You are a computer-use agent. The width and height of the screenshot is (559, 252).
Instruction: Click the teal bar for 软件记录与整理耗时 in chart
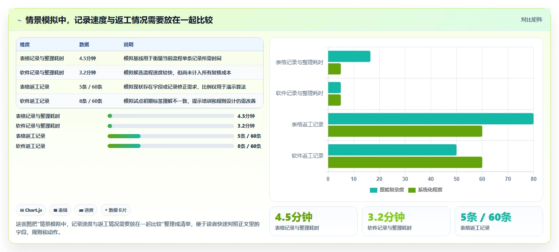334,88
